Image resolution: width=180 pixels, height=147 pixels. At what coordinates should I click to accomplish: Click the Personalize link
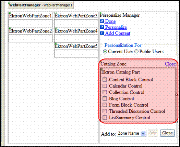click(x=116, y=27)
